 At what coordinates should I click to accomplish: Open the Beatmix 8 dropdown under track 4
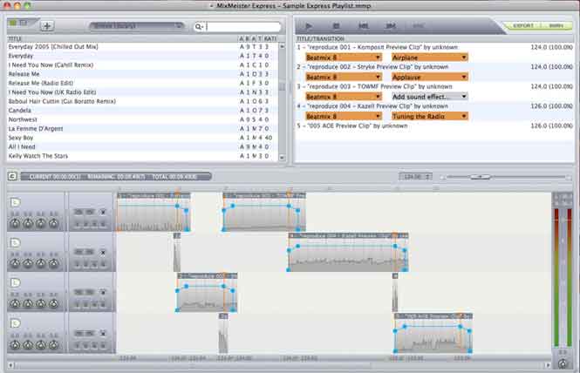point(344,116)
